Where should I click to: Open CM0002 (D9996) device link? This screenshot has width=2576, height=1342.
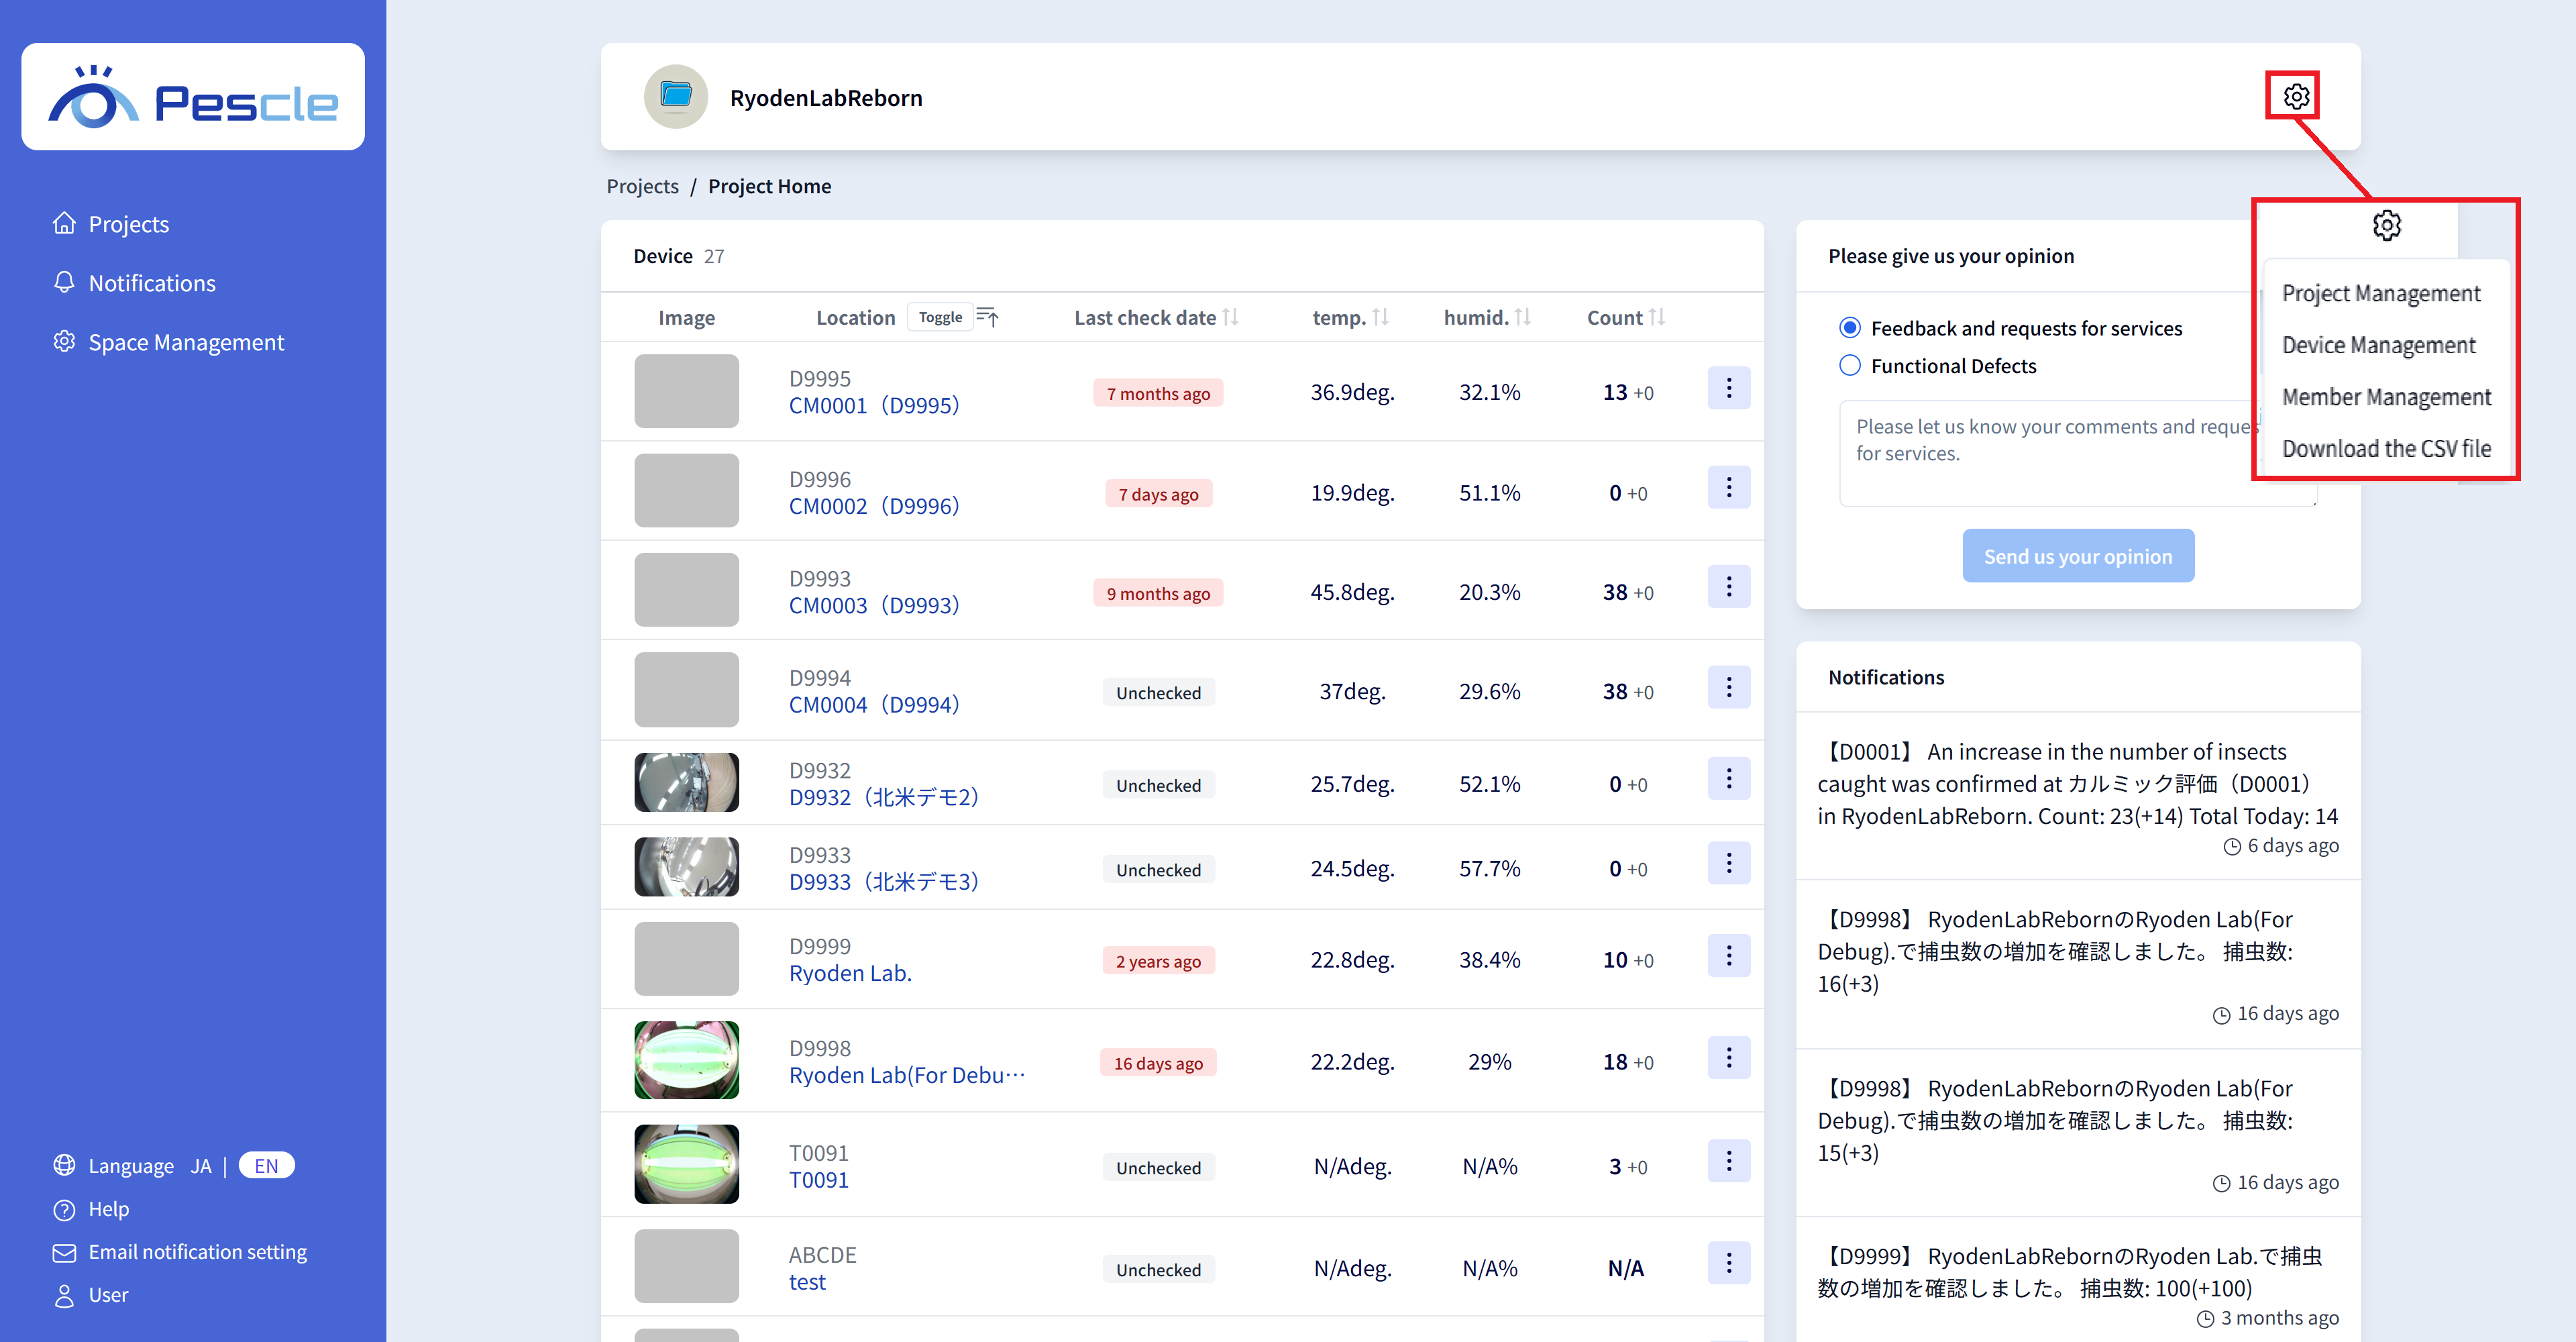873,506
